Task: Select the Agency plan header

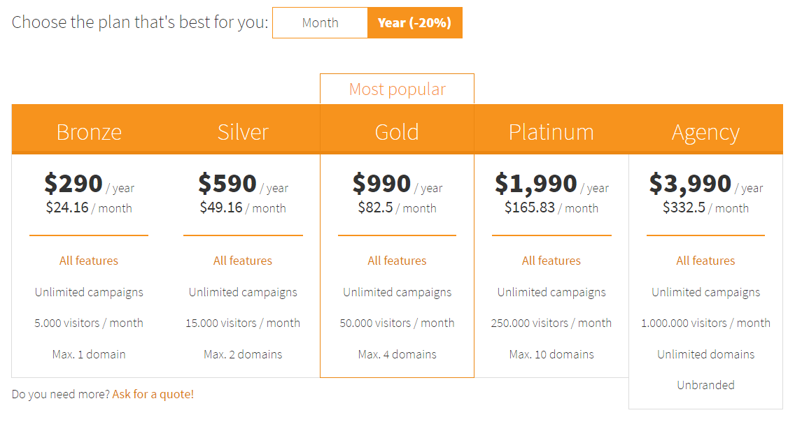Action: pos(706,132)
